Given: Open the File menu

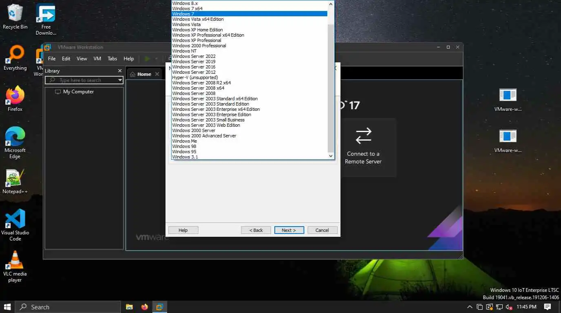Looking at the screenshot, I should [52, 59].
